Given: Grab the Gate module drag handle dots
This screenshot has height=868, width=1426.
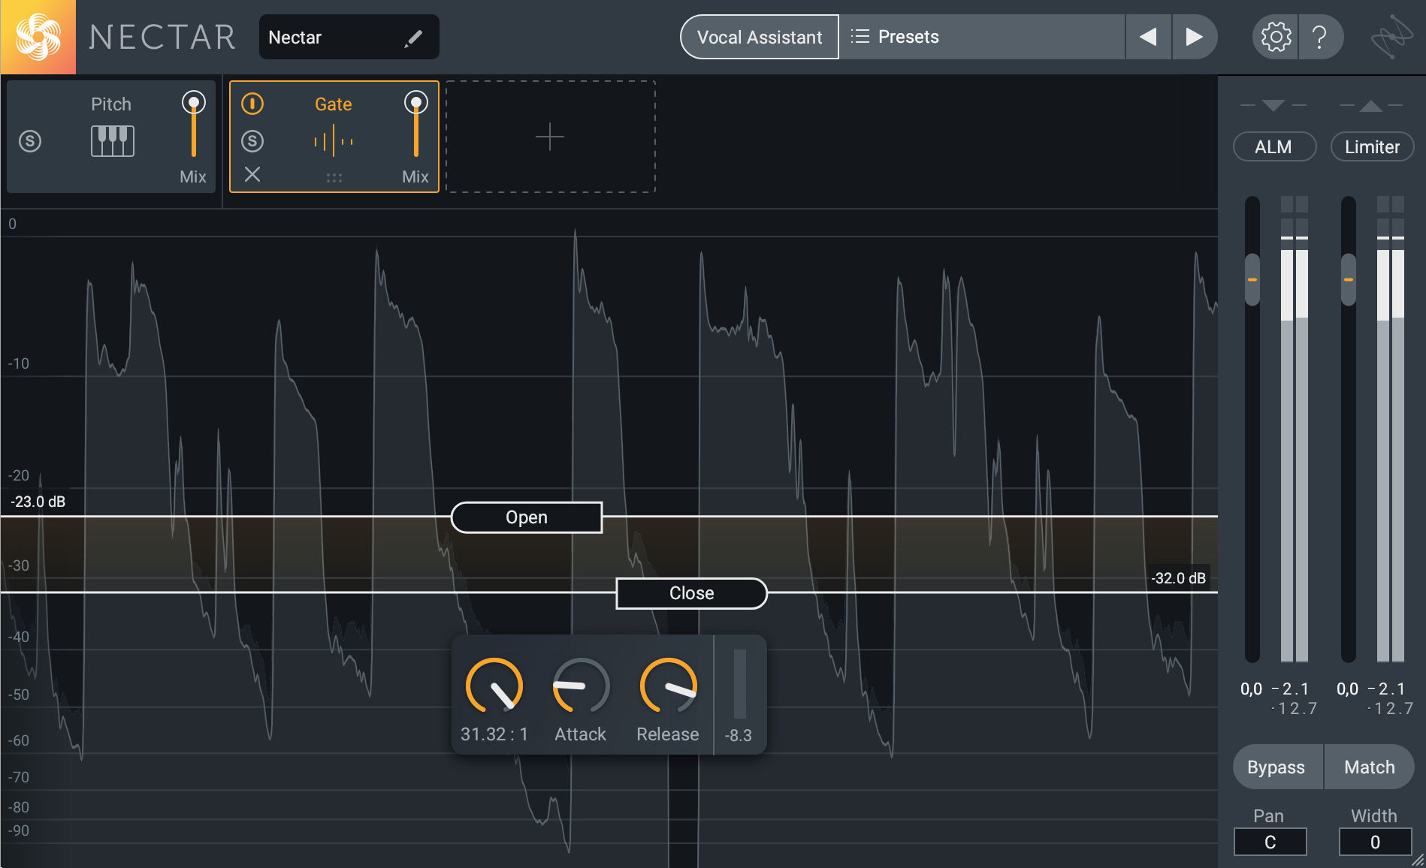Looking at the screenshot, I should 334,176.
